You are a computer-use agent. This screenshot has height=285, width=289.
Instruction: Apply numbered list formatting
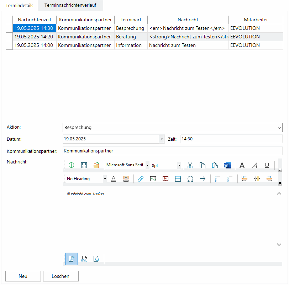pyautogui.click(x=230, y=178)
